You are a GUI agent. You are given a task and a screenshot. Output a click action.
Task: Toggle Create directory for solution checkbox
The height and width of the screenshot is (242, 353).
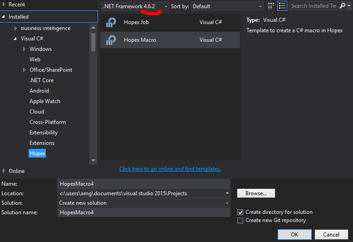[x=240, y=212]
